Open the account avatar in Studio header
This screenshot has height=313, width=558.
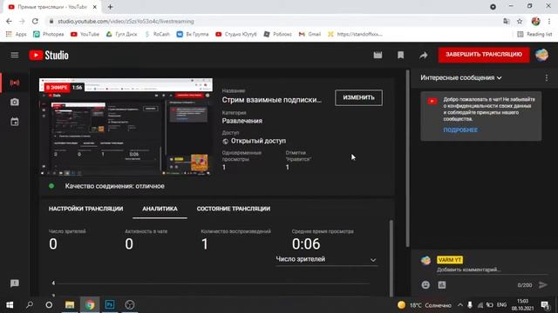point(542,55)
